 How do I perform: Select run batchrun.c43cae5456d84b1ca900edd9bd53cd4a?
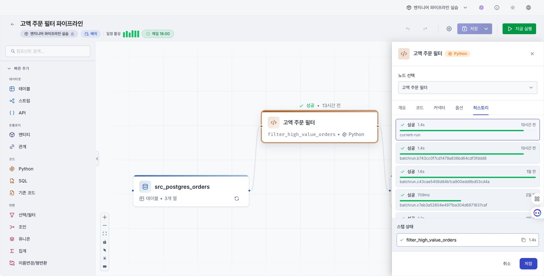pos(467,176)
